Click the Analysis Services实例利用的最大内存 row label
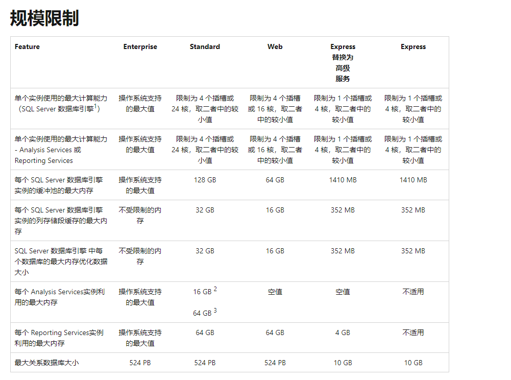This screenshot has width=511, height=380. (60, 297)
